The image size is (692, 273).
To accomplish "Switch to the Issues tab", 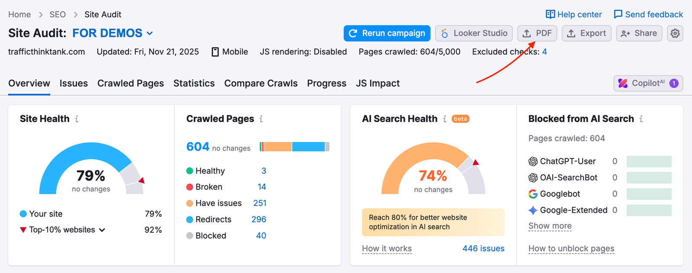I will point(74,83).
